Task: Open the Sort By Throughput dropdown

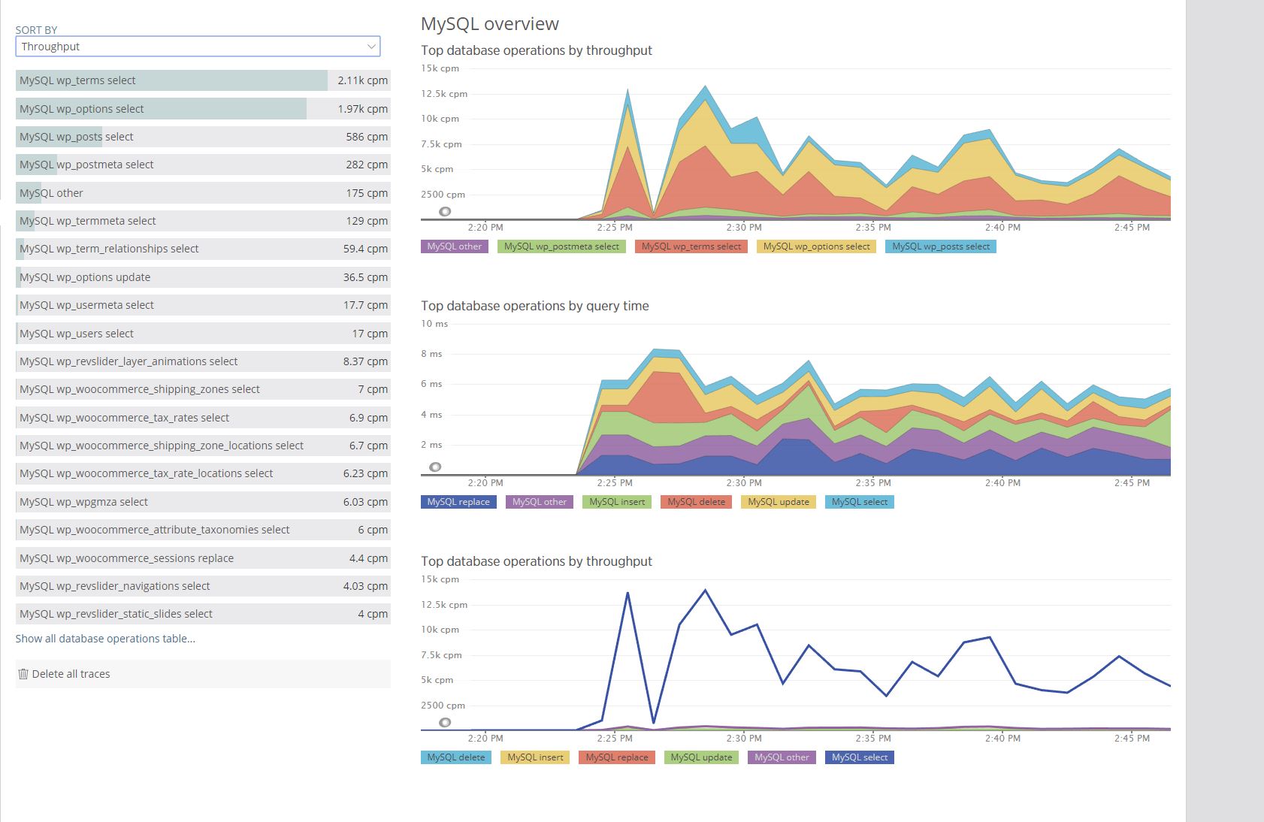Action: pyautogui.click(x=198, y=46)
